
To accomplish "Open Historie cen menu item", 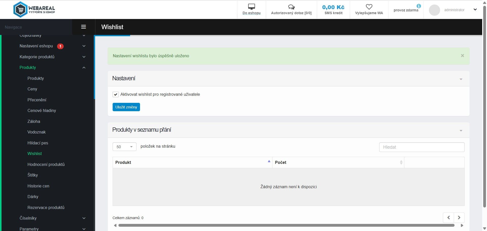I will point(38,186).
